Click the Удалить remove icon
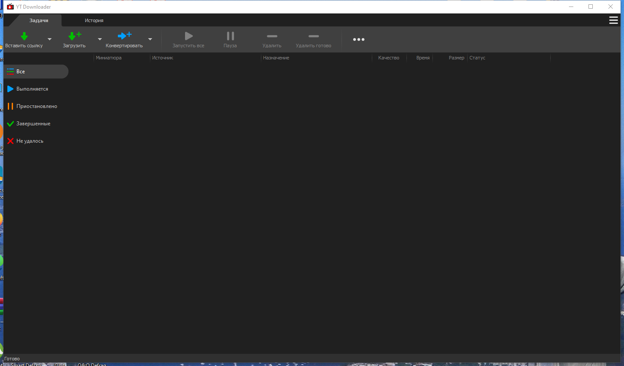Screen dimensions: 624x366 (x=272, y=36)
